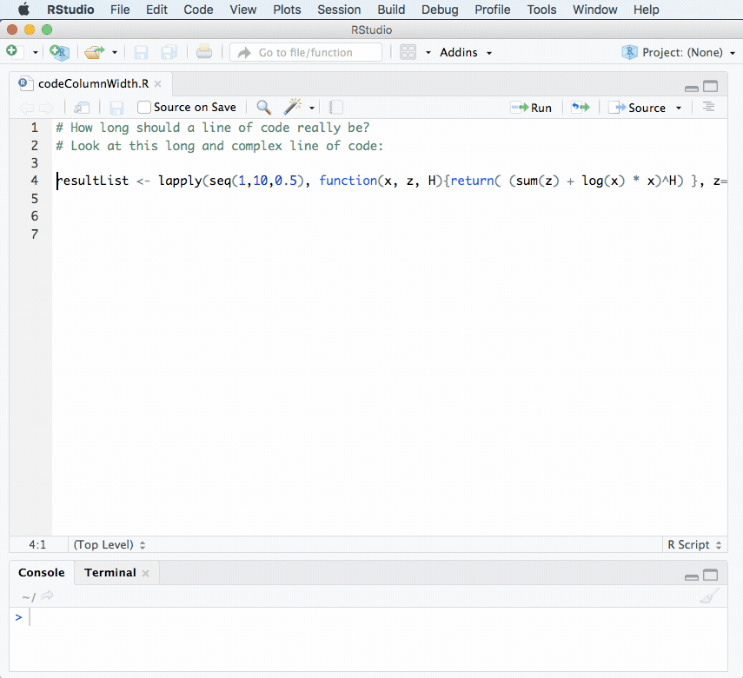
Task: Open the View menu
Action: coord(243,10)
